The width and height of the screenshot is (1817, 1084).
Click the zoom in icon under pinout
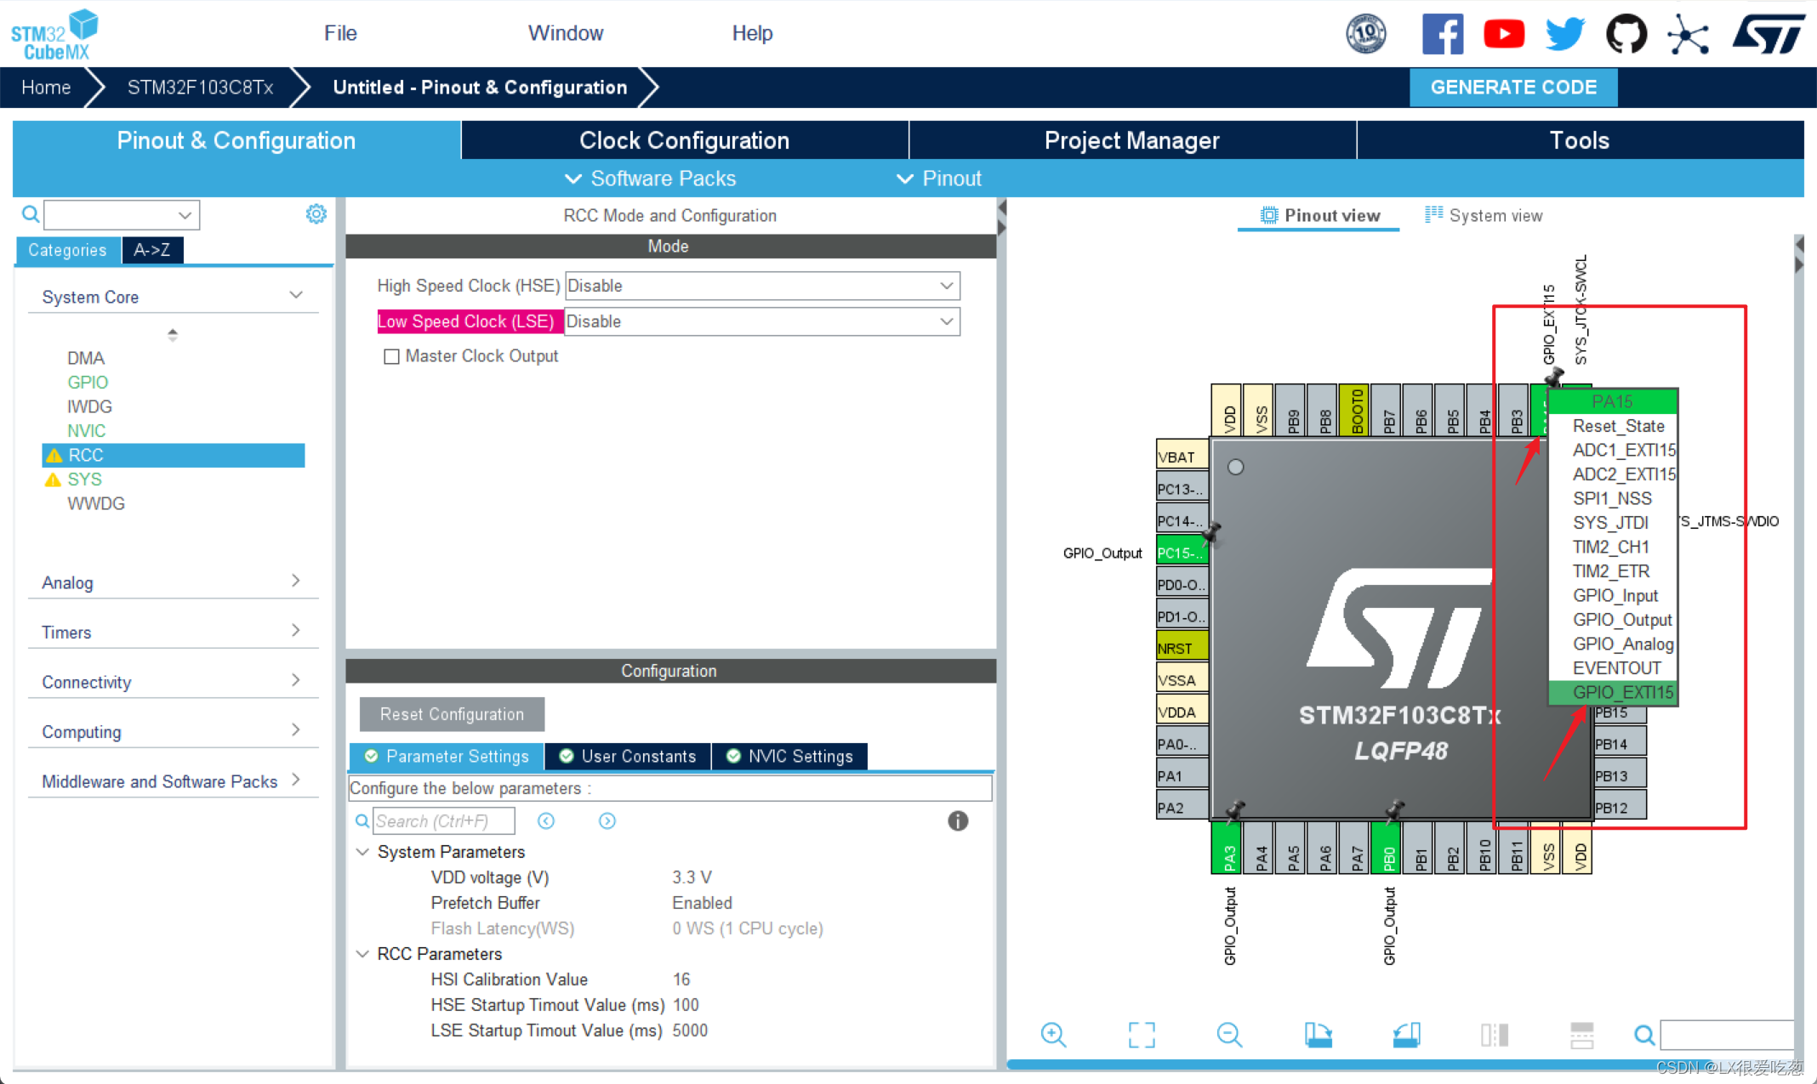(x=1053, y=1035)
